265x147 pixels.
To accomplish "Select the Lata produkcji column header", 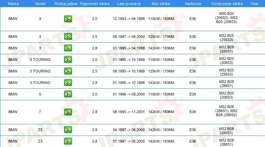I will (x=129, y=4).
